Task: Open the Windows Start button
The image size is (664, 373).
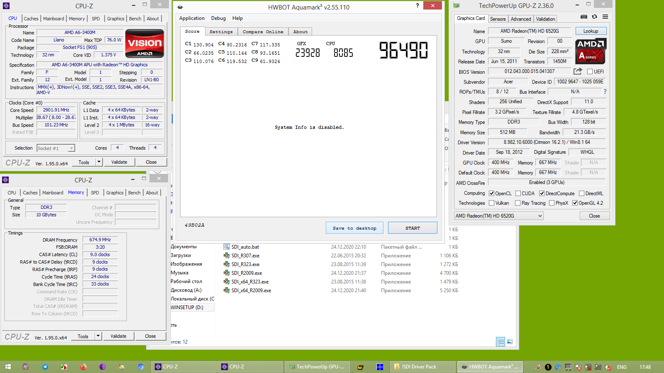Action: tap(8, 367)
